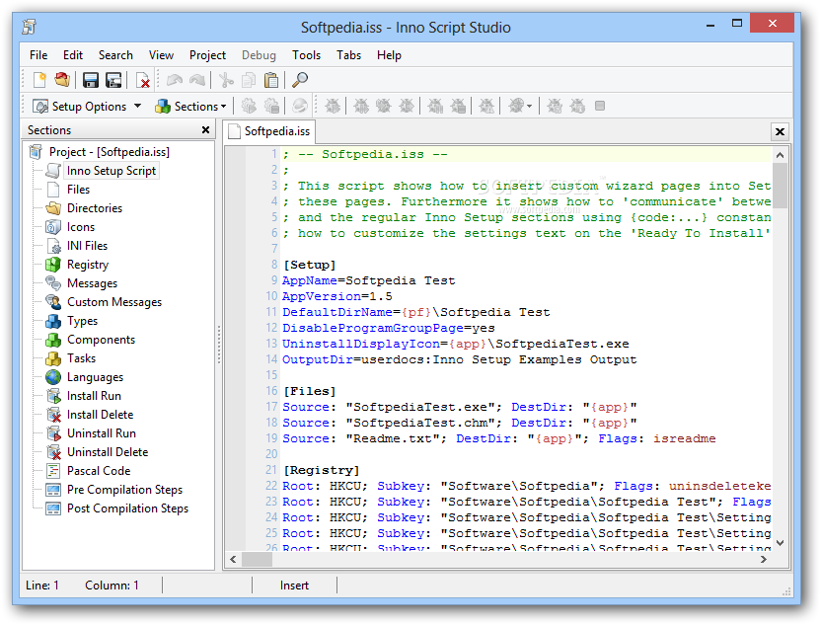This screenshot has width=821, height=625.
Task: Select Inno Setup Script in the tree
Action: click(x=112, y=171)
